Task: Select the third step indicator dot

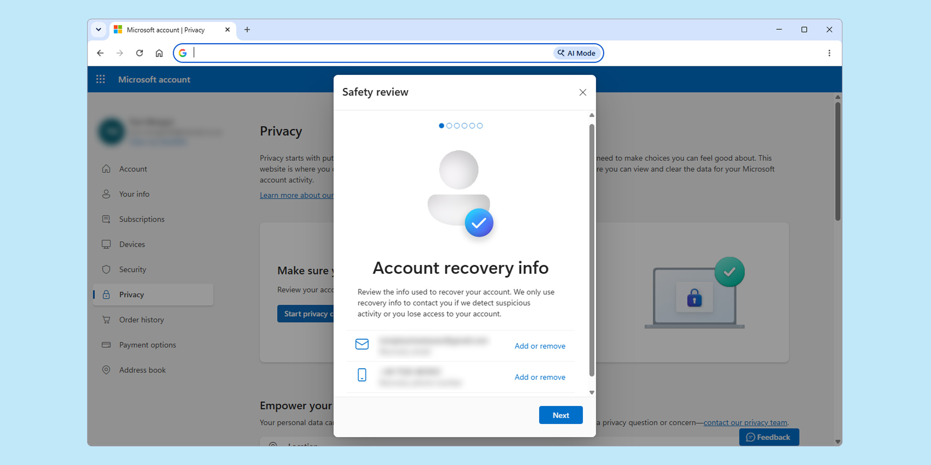Action: coord(457,126)
